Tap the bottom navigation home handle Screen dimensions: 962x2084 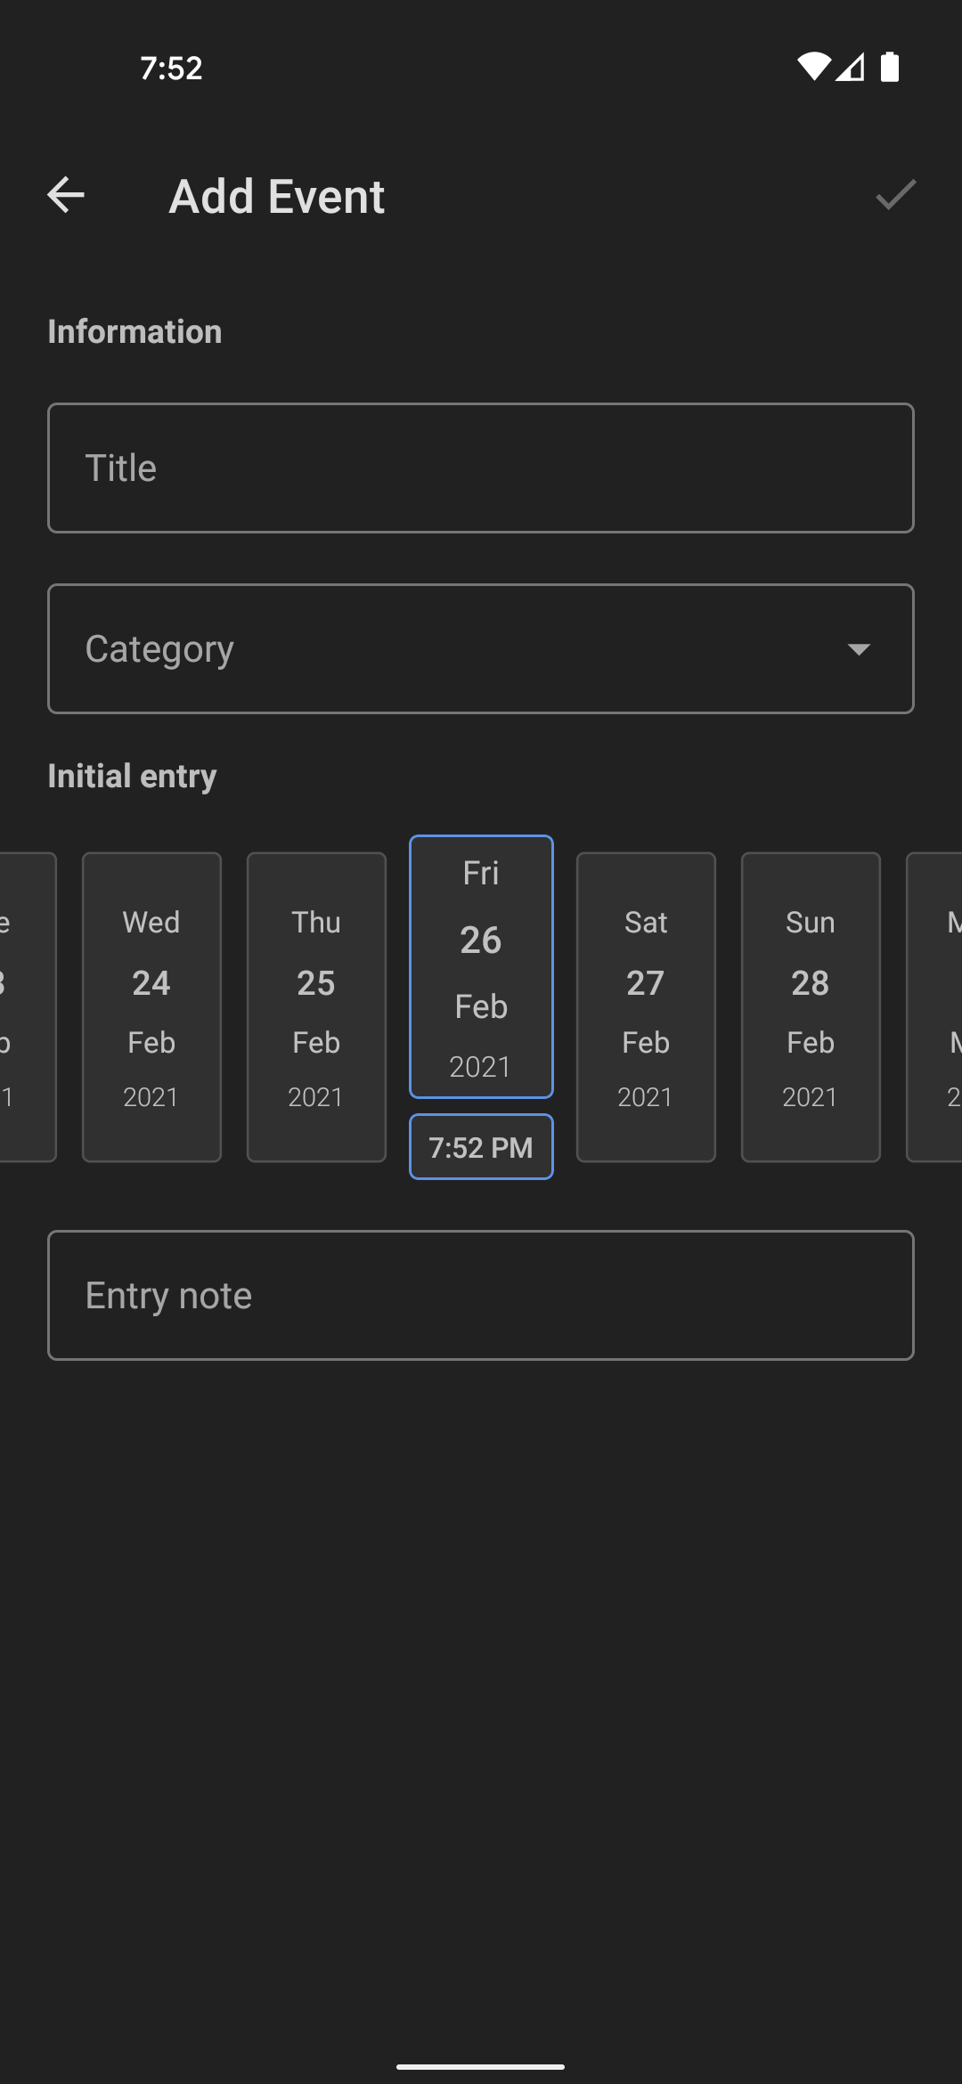click(x=481, y=2066)
